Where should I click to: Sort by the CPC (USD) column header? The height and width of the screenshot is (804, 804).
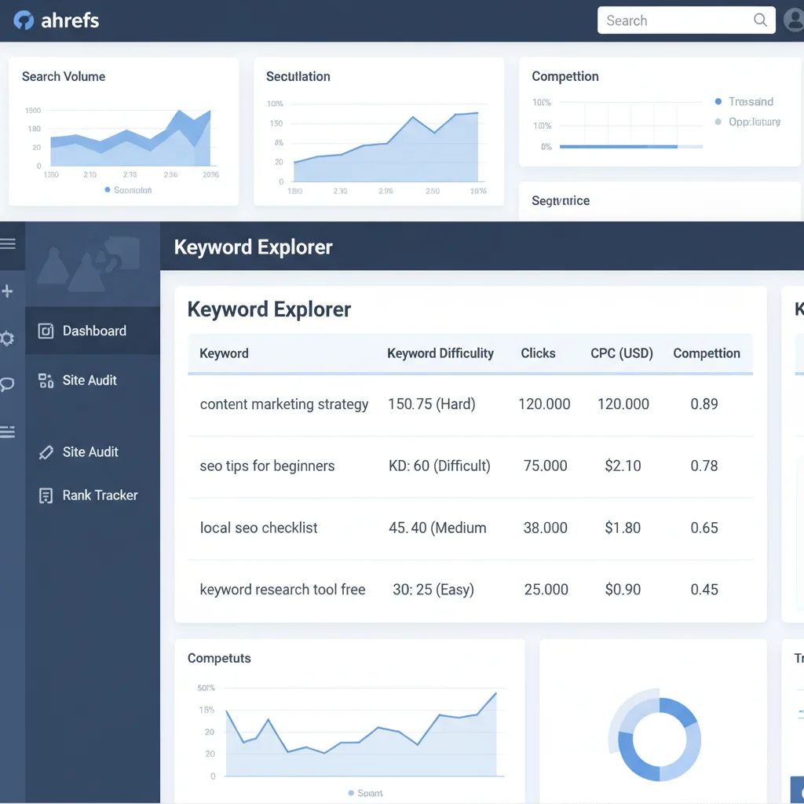[622, 353]
